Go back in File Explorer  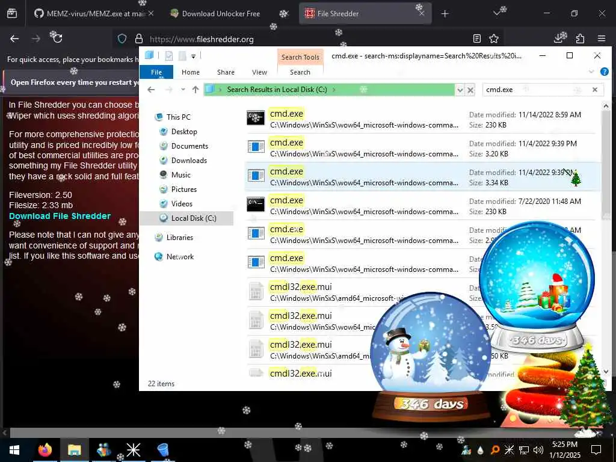point(151,90)
